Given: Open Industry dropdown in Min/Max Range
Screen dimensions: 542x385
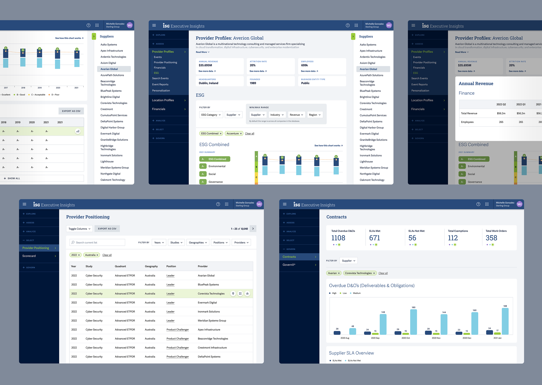Looking at the screenshot, I should click(x=277, y=115).
